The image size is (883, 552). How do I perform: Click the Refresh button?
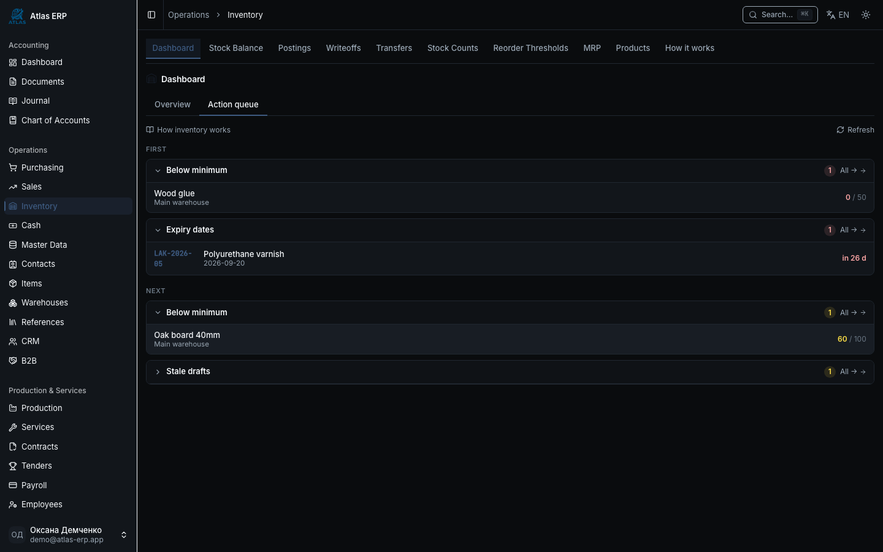[x=855, y=130]
